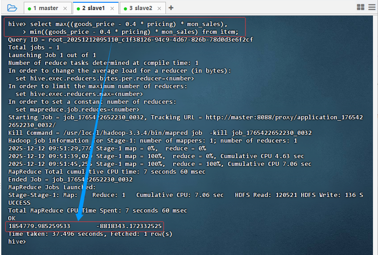Close the 2 slave1 tab
Viewport: 378px width, 255px height.
(x=112, y=8)
